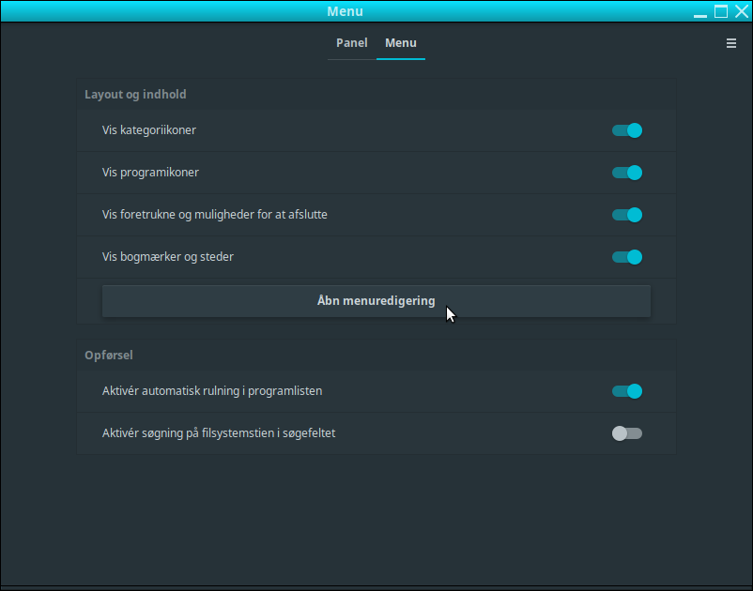Click the Vis programikoner label
Image resolution: width=753 pixels, height=591 pixels.
point(150,173)
